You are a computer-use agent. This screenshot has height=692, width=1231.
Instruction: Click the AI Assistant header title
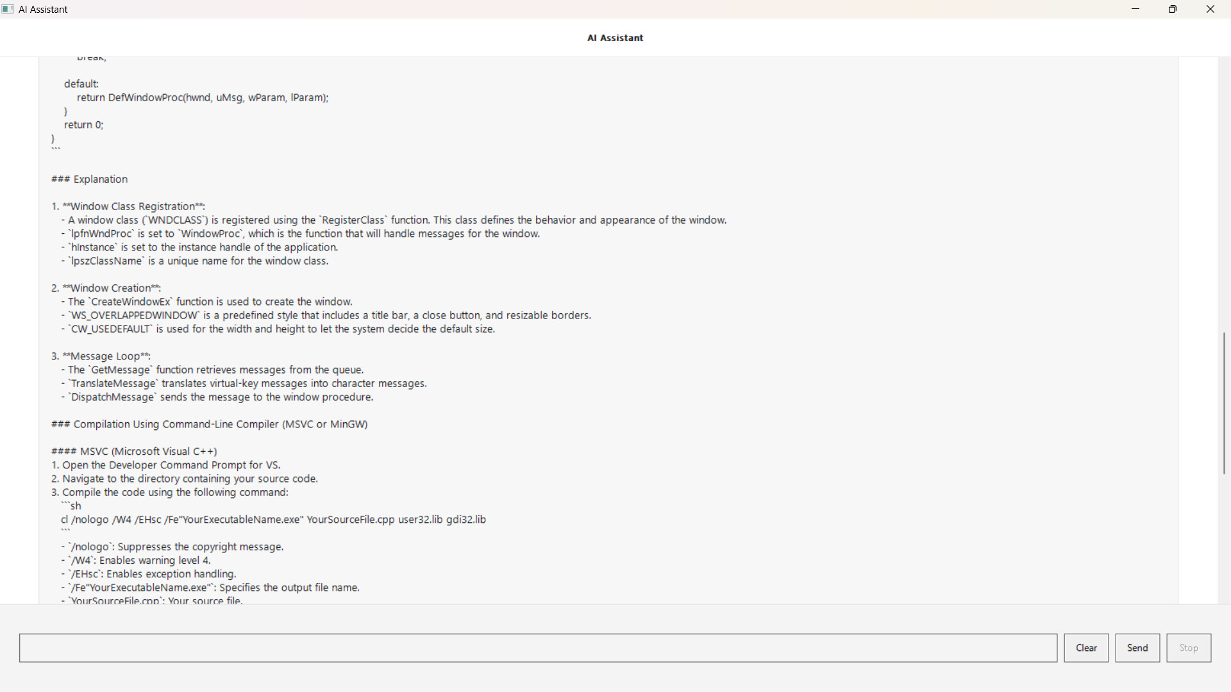point(615,38)
